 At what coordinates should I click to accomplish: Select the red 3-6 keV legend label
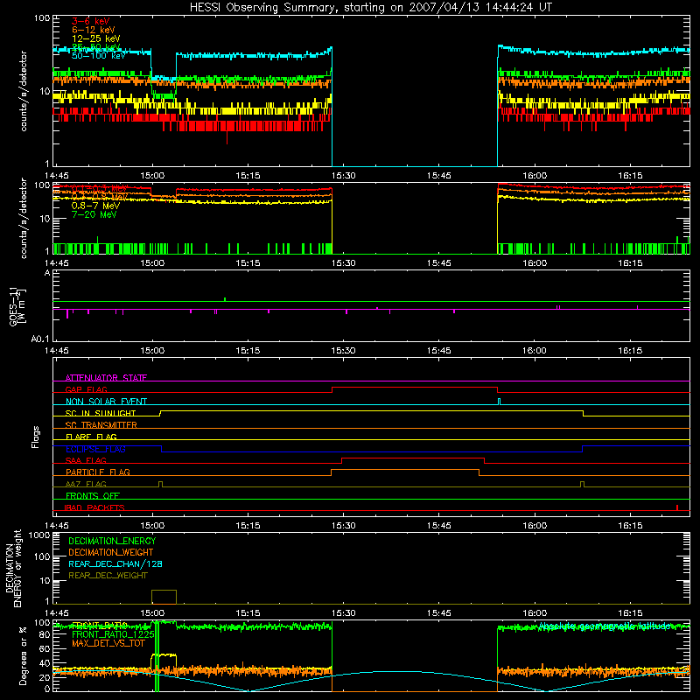coord(91,21)
